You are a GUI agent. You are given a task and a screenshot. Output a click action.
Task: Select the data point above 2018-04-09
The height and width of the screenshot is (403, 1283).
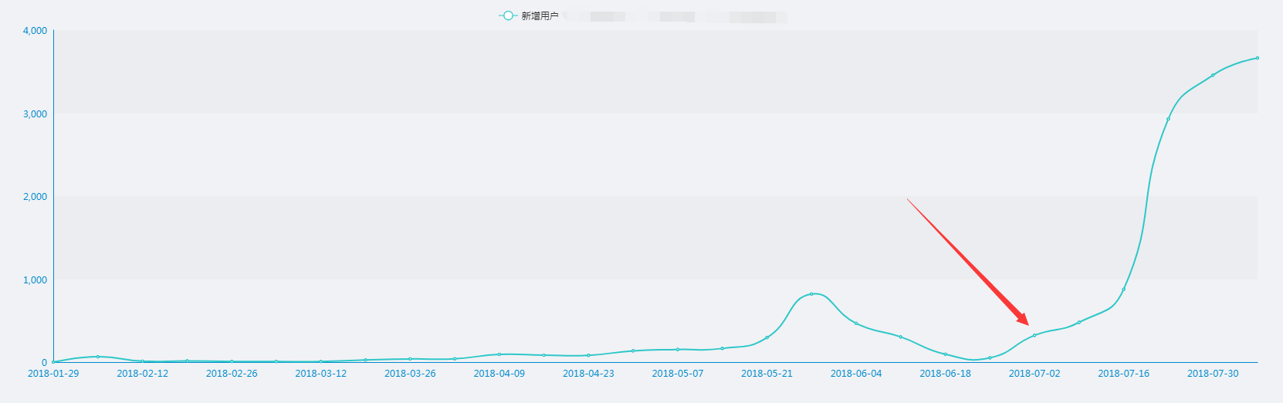click(499, 354)
